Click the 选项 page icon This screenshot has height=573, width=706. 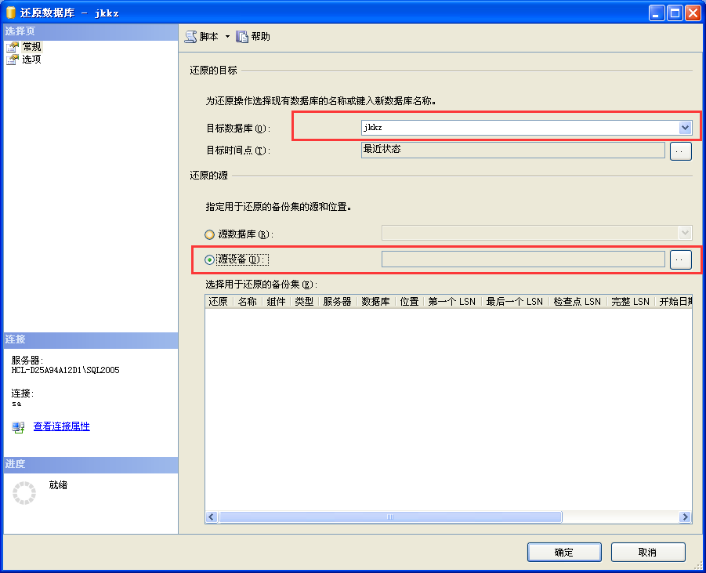coord(13,59)
